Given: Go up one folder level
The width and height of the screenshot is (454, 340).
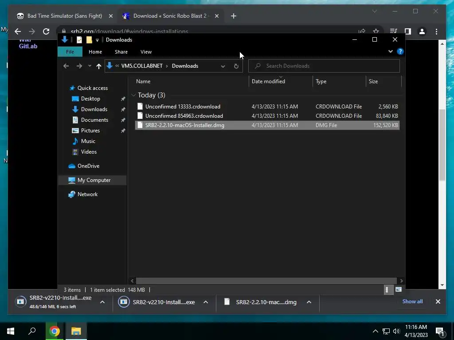Looking at the screenshot, I should point(99,66).
